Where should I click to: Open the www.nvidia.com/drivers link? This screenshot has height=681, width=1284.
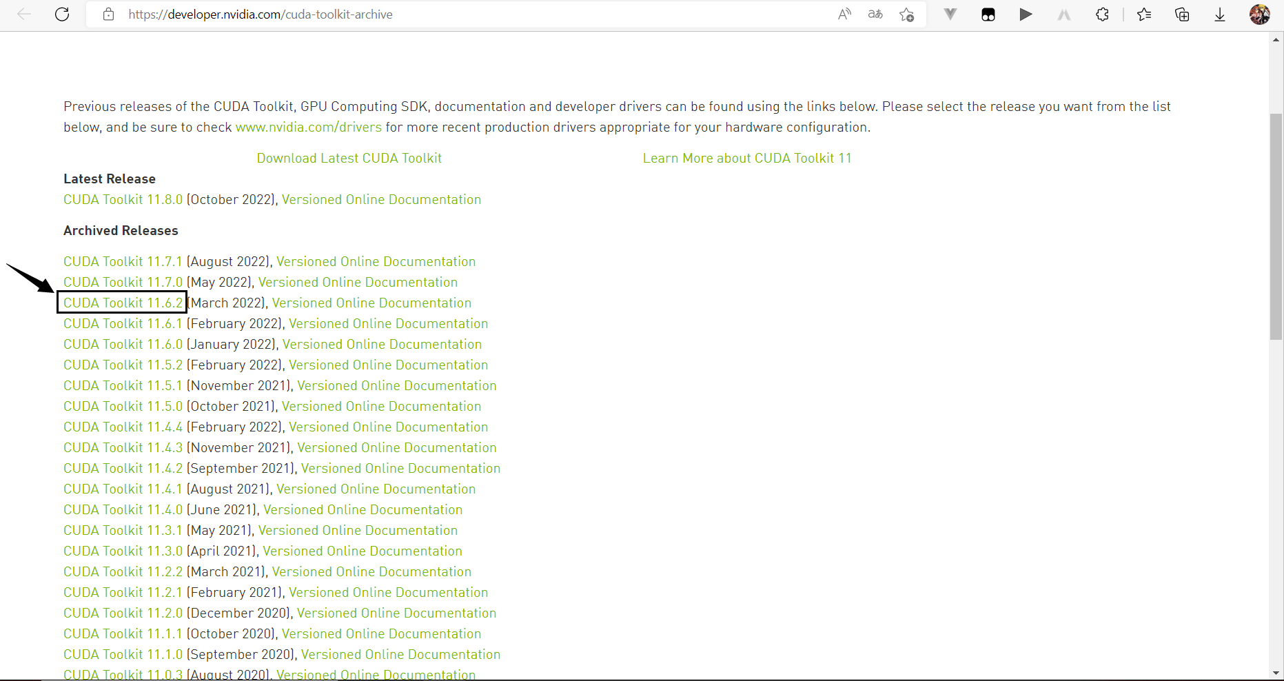click(x=308, y=127)
